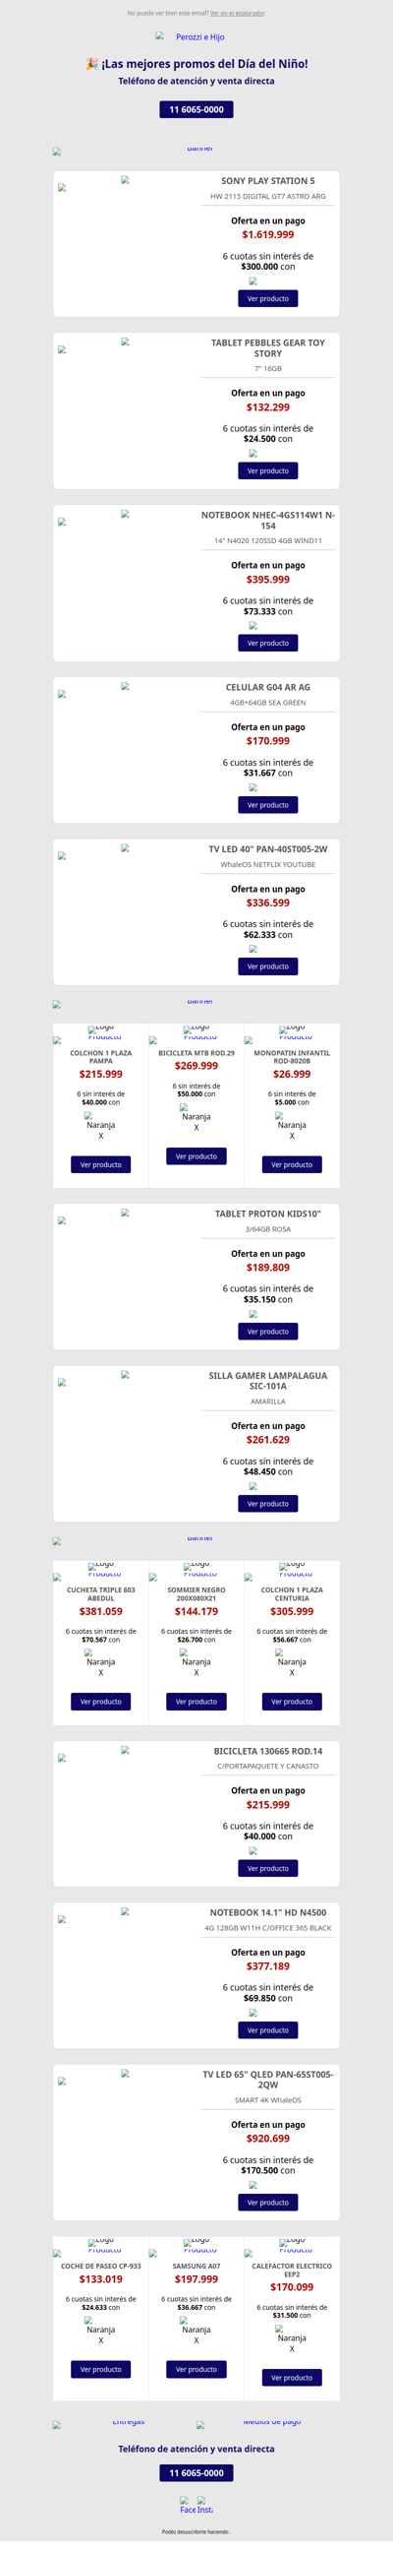View product Calefactor Electrico EEP2
Screen dimensions: 393x2552
tap(292, 2377)
